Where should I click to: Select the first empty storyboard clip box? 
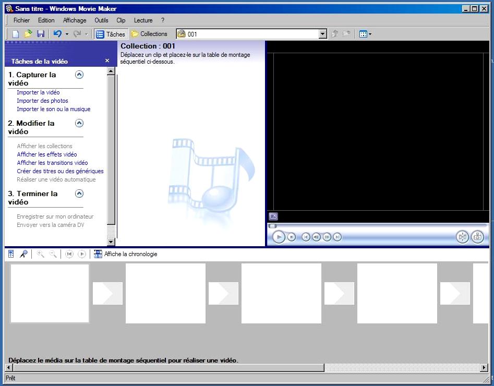point(50,293)
